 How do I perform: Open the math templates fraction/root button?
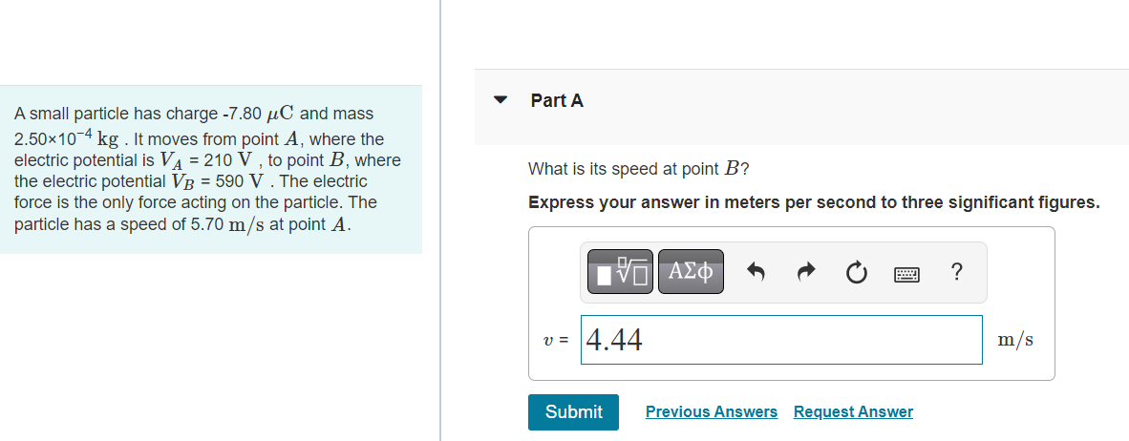pos(620,271)
